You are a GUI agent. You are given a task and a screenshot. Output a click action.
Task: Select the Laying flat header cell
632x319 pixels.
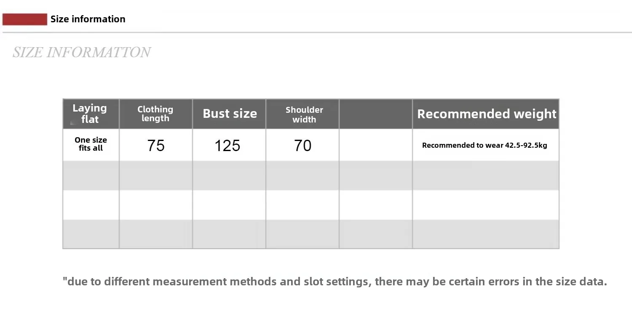91,114
